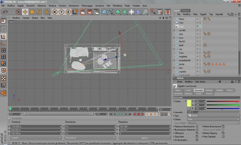This screenshot has height=145, width=241.
Task: Activate the Move tool
Action: pos(25,12)
